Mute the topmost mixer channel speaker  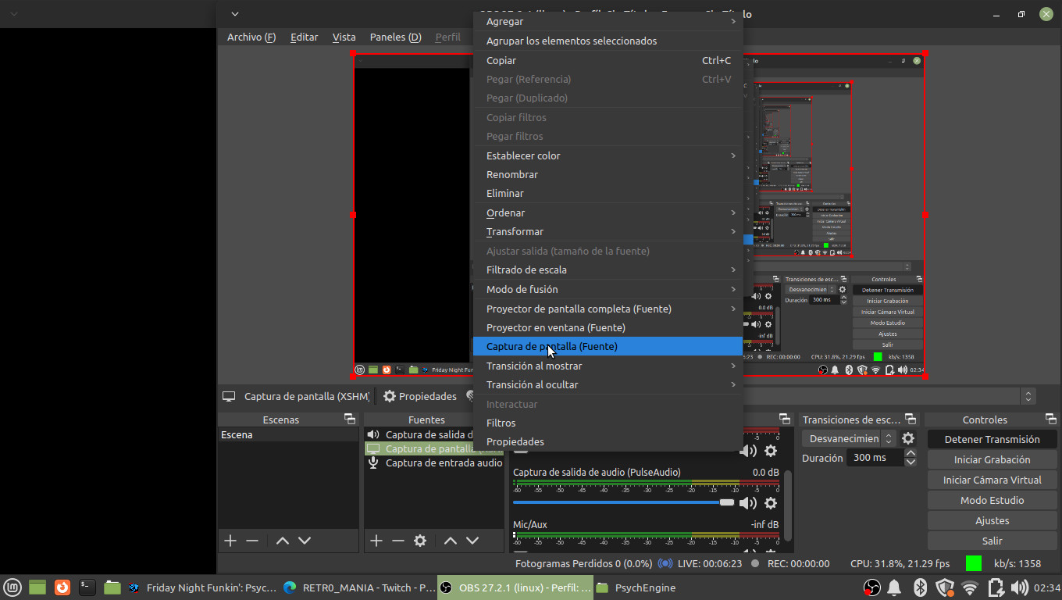click(x=748, y=451)
